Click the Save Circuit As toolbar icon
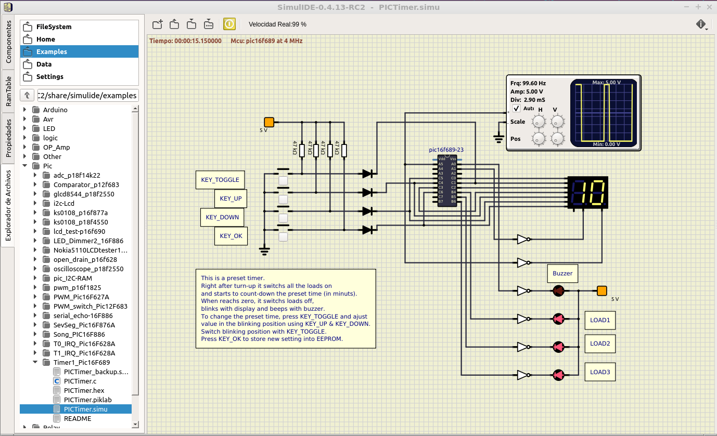The width and height of the screenshot is (717, 436). point(209,24)
